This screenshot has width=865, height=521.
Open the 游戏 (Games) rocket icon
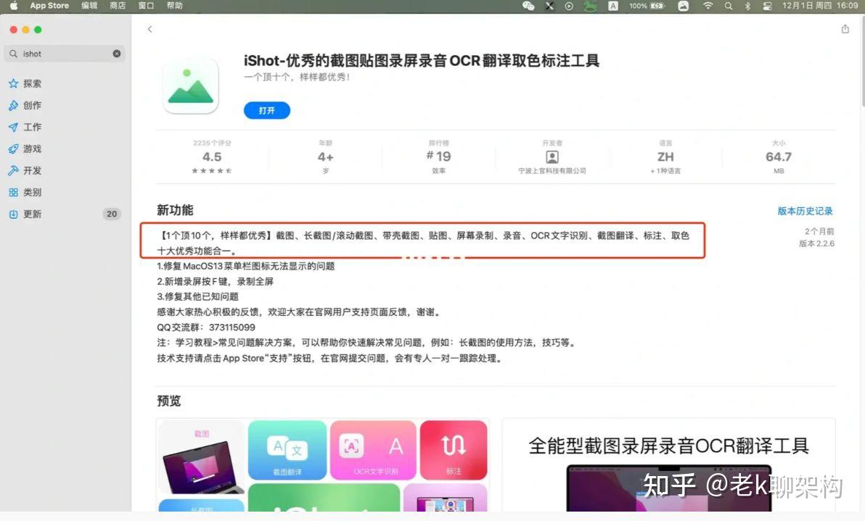click(x=15, y=149)
